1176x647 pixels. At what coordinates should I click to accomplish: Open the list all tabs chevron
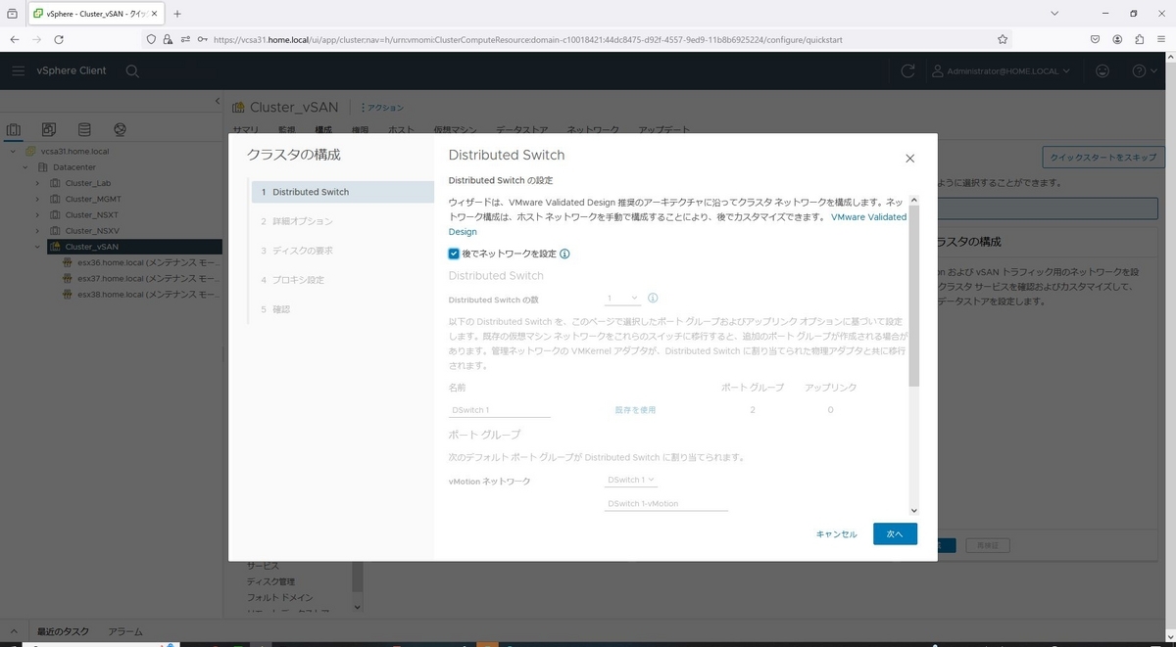click(1053, 14)
